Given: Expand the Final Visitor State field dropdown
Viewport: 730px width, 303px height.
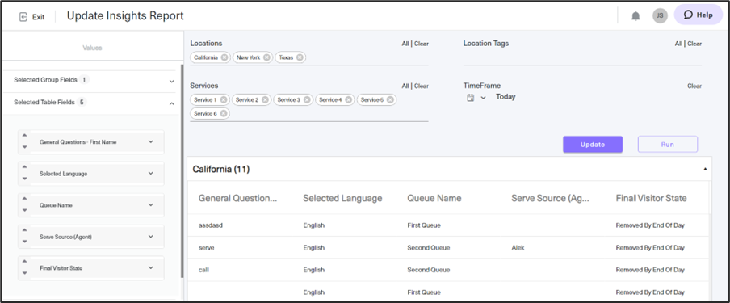Looking at the screenshot, I should click(x=150, y=268).
